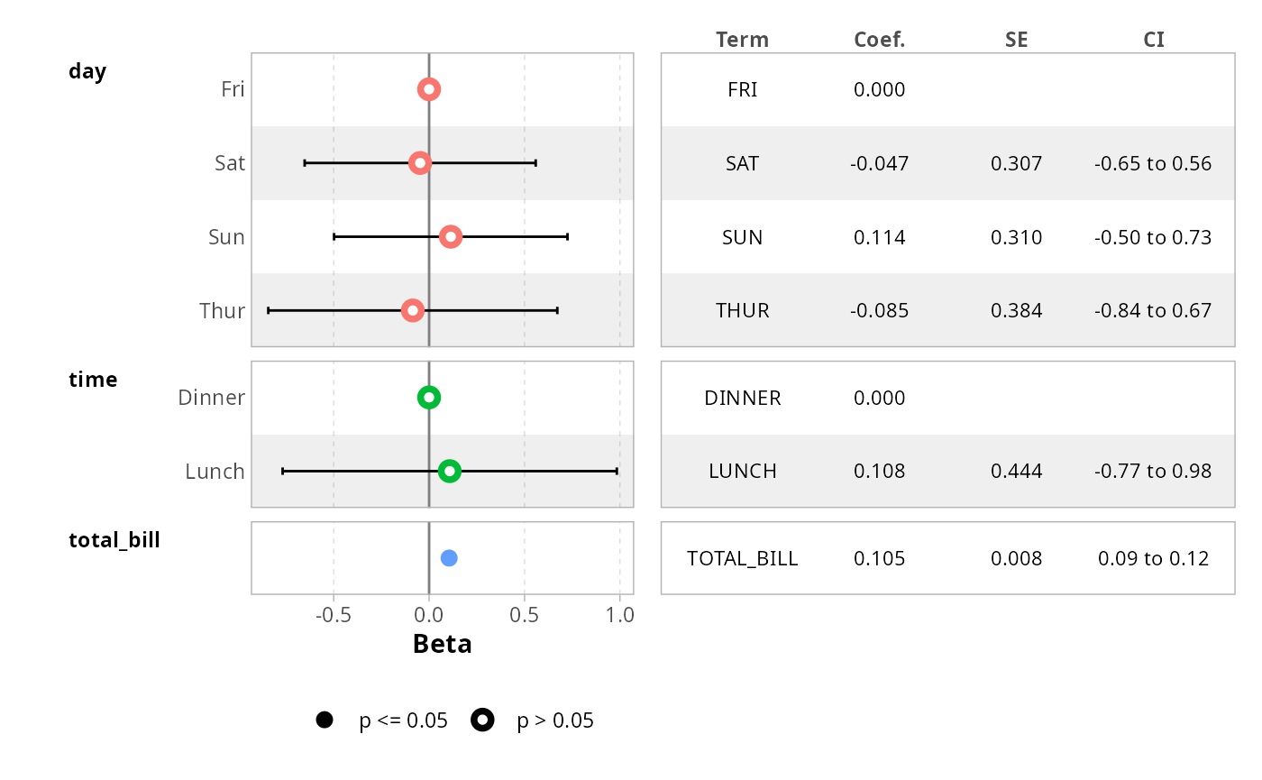Click the Term column header

[742, 40]
